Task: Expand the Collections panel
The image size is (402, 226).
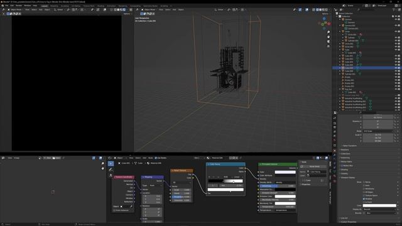Action: (345, 154)
